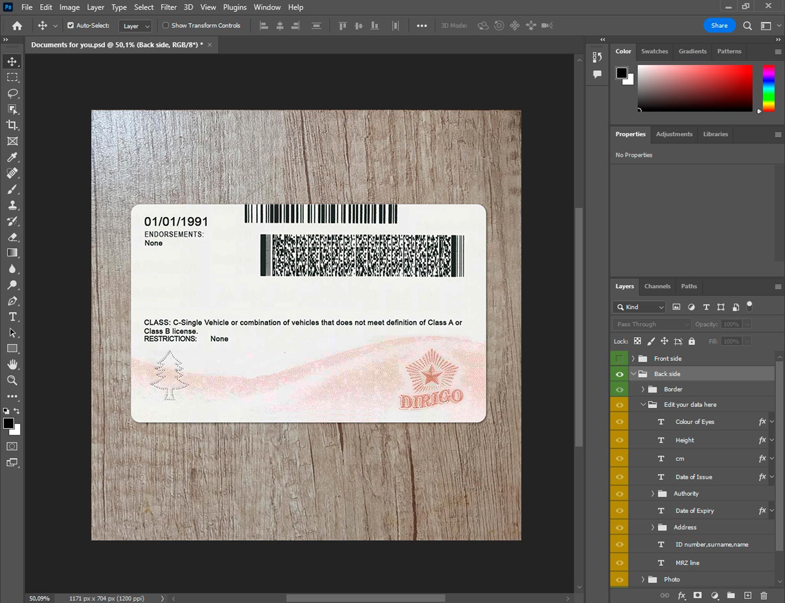Disable the Auto-Select checkbox
The width and height of the screenshot is (785, 603).
[x=71, y=25]
